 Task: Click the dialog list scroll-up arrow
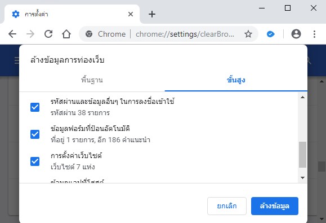tap(302, 97)
